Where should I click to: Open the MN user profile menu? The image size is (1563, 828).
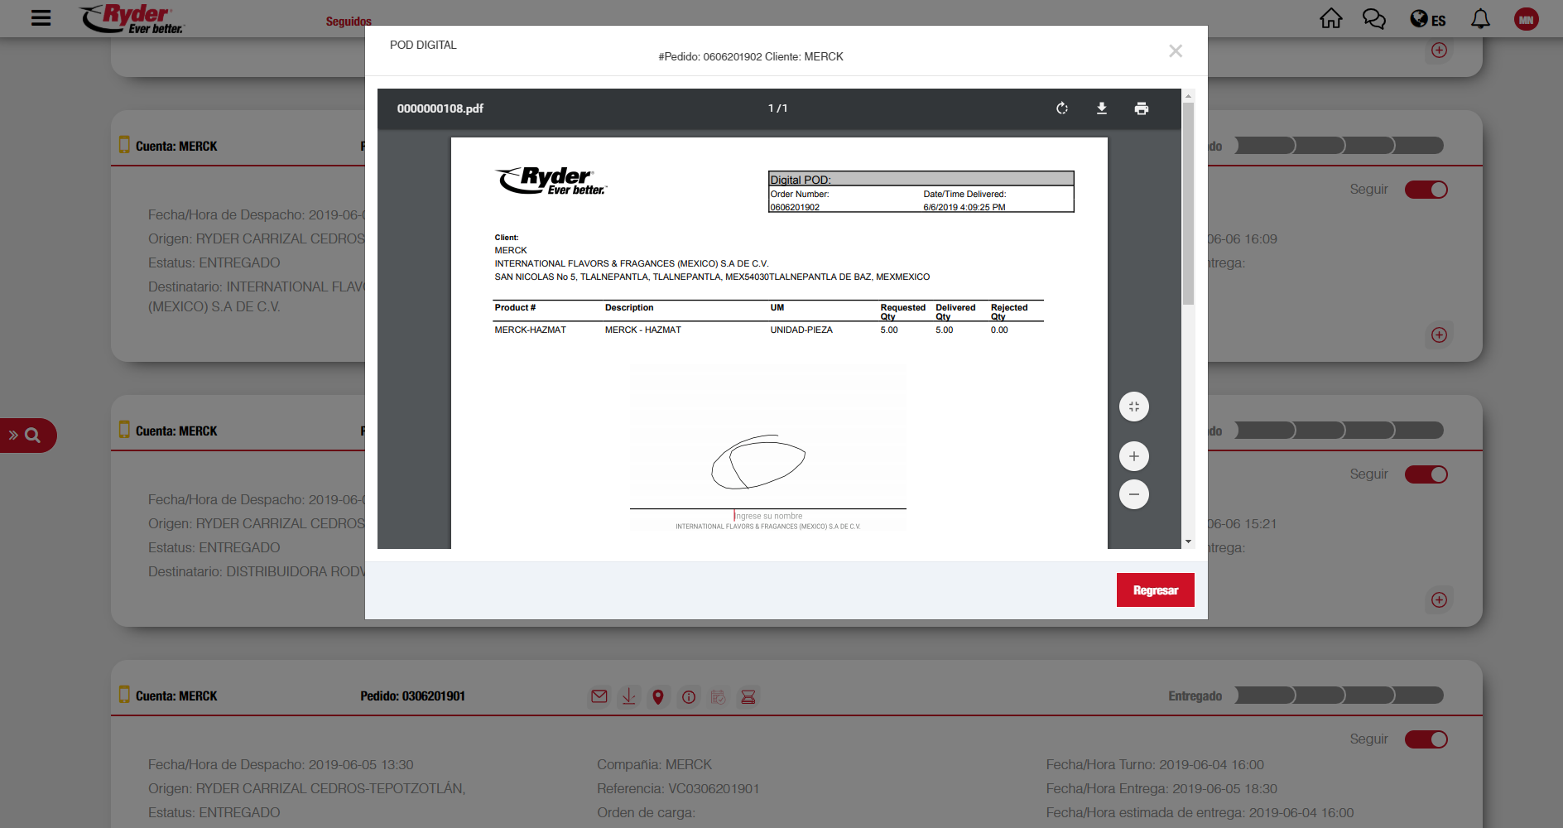click(1526, 19)
